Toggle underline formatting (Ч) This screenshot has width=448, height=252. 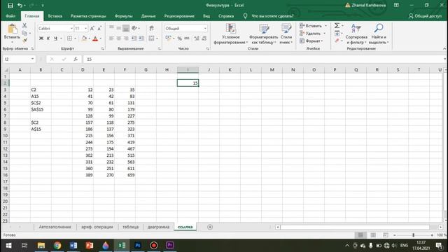(55, 38)
